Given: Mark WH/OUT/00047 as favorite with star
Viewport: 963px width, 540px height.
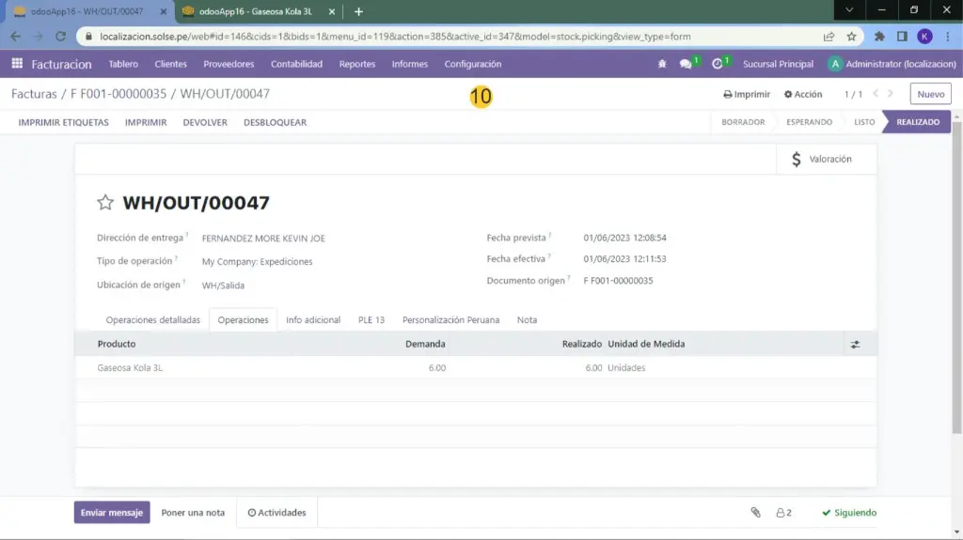Looking at the screenshot, I should 105,203.
